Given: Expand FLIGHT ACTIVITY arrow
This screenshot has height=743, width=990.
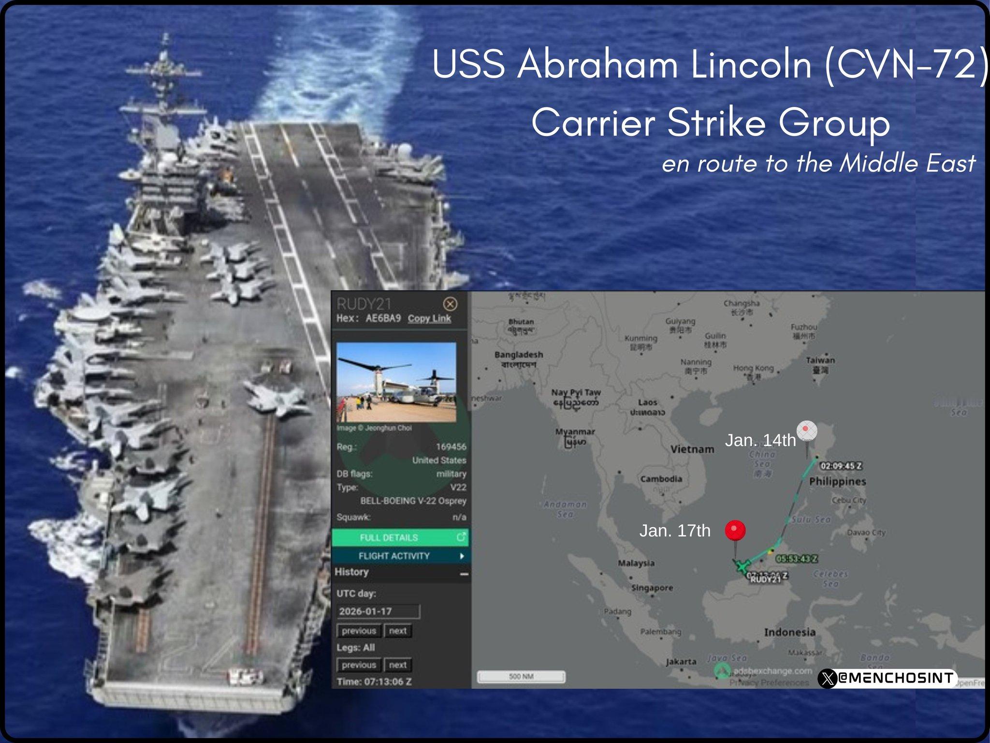Looking at the screenshot, I should pos(462,556).
